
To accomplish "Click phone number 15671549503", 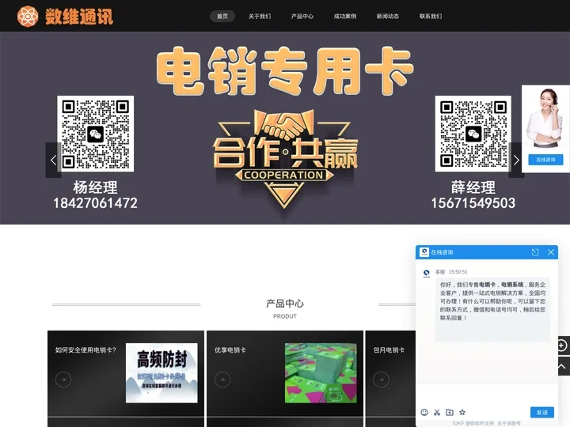I will coord(473,203).
